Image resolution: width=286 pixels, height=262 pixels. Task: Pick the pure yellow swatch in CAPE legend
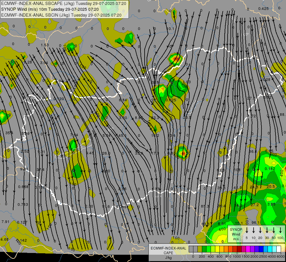click(x=217, y=249)
